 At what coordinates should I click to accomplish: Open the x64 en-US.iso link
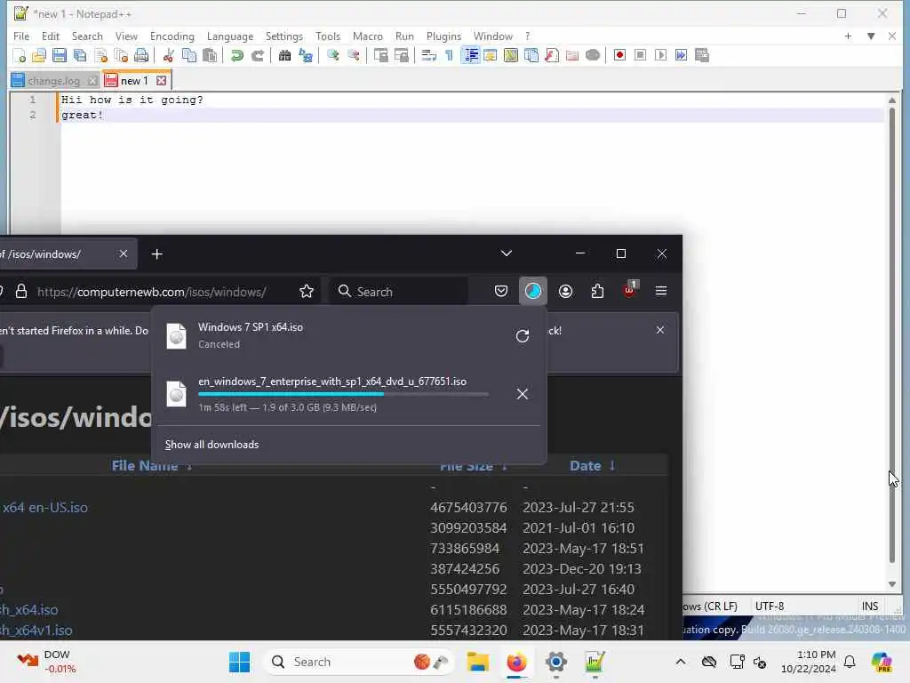tap(44, 507)
